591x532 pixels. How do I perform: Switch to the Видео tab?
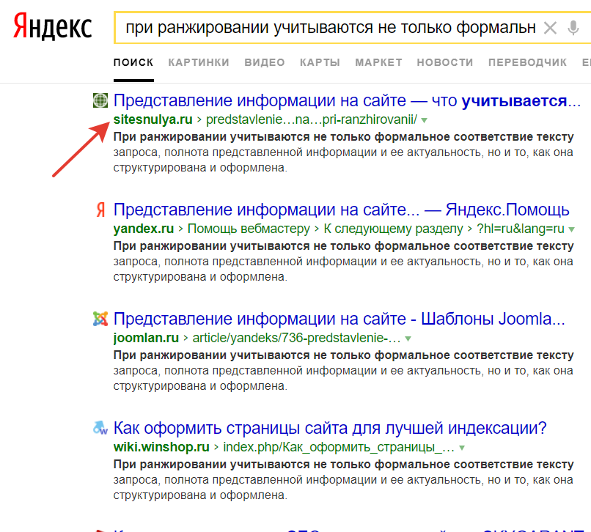coord(264,62)
